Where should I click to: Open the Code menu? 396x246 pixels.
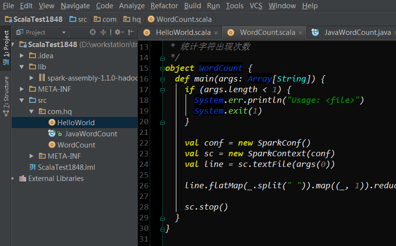[x=104, y=6]
